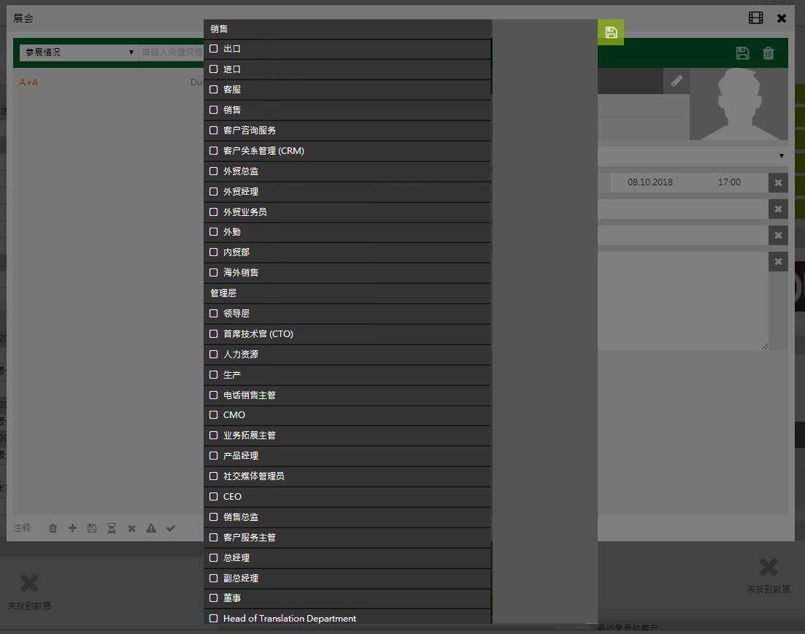This screenshot has height=634, width=805.
Task: Click the trash icon in green header
Action: (x=768, y=53)
